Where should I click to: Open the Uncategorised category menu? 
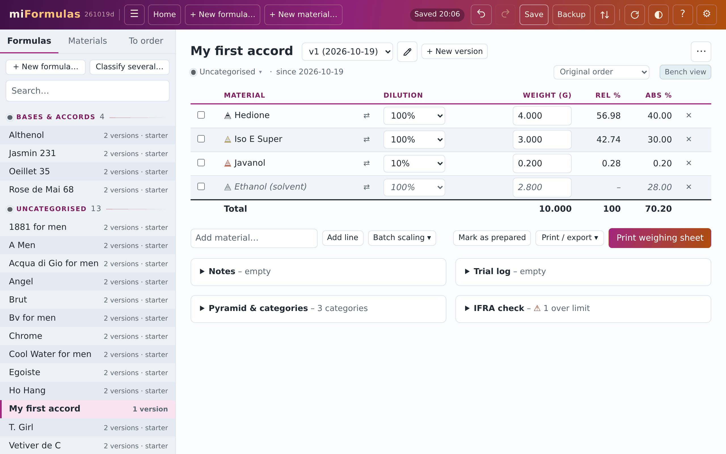tap(227, 72)
